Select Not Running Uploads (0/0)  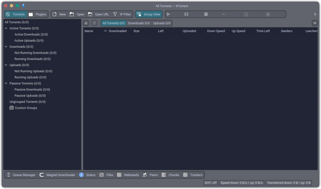tap(33, 71)
